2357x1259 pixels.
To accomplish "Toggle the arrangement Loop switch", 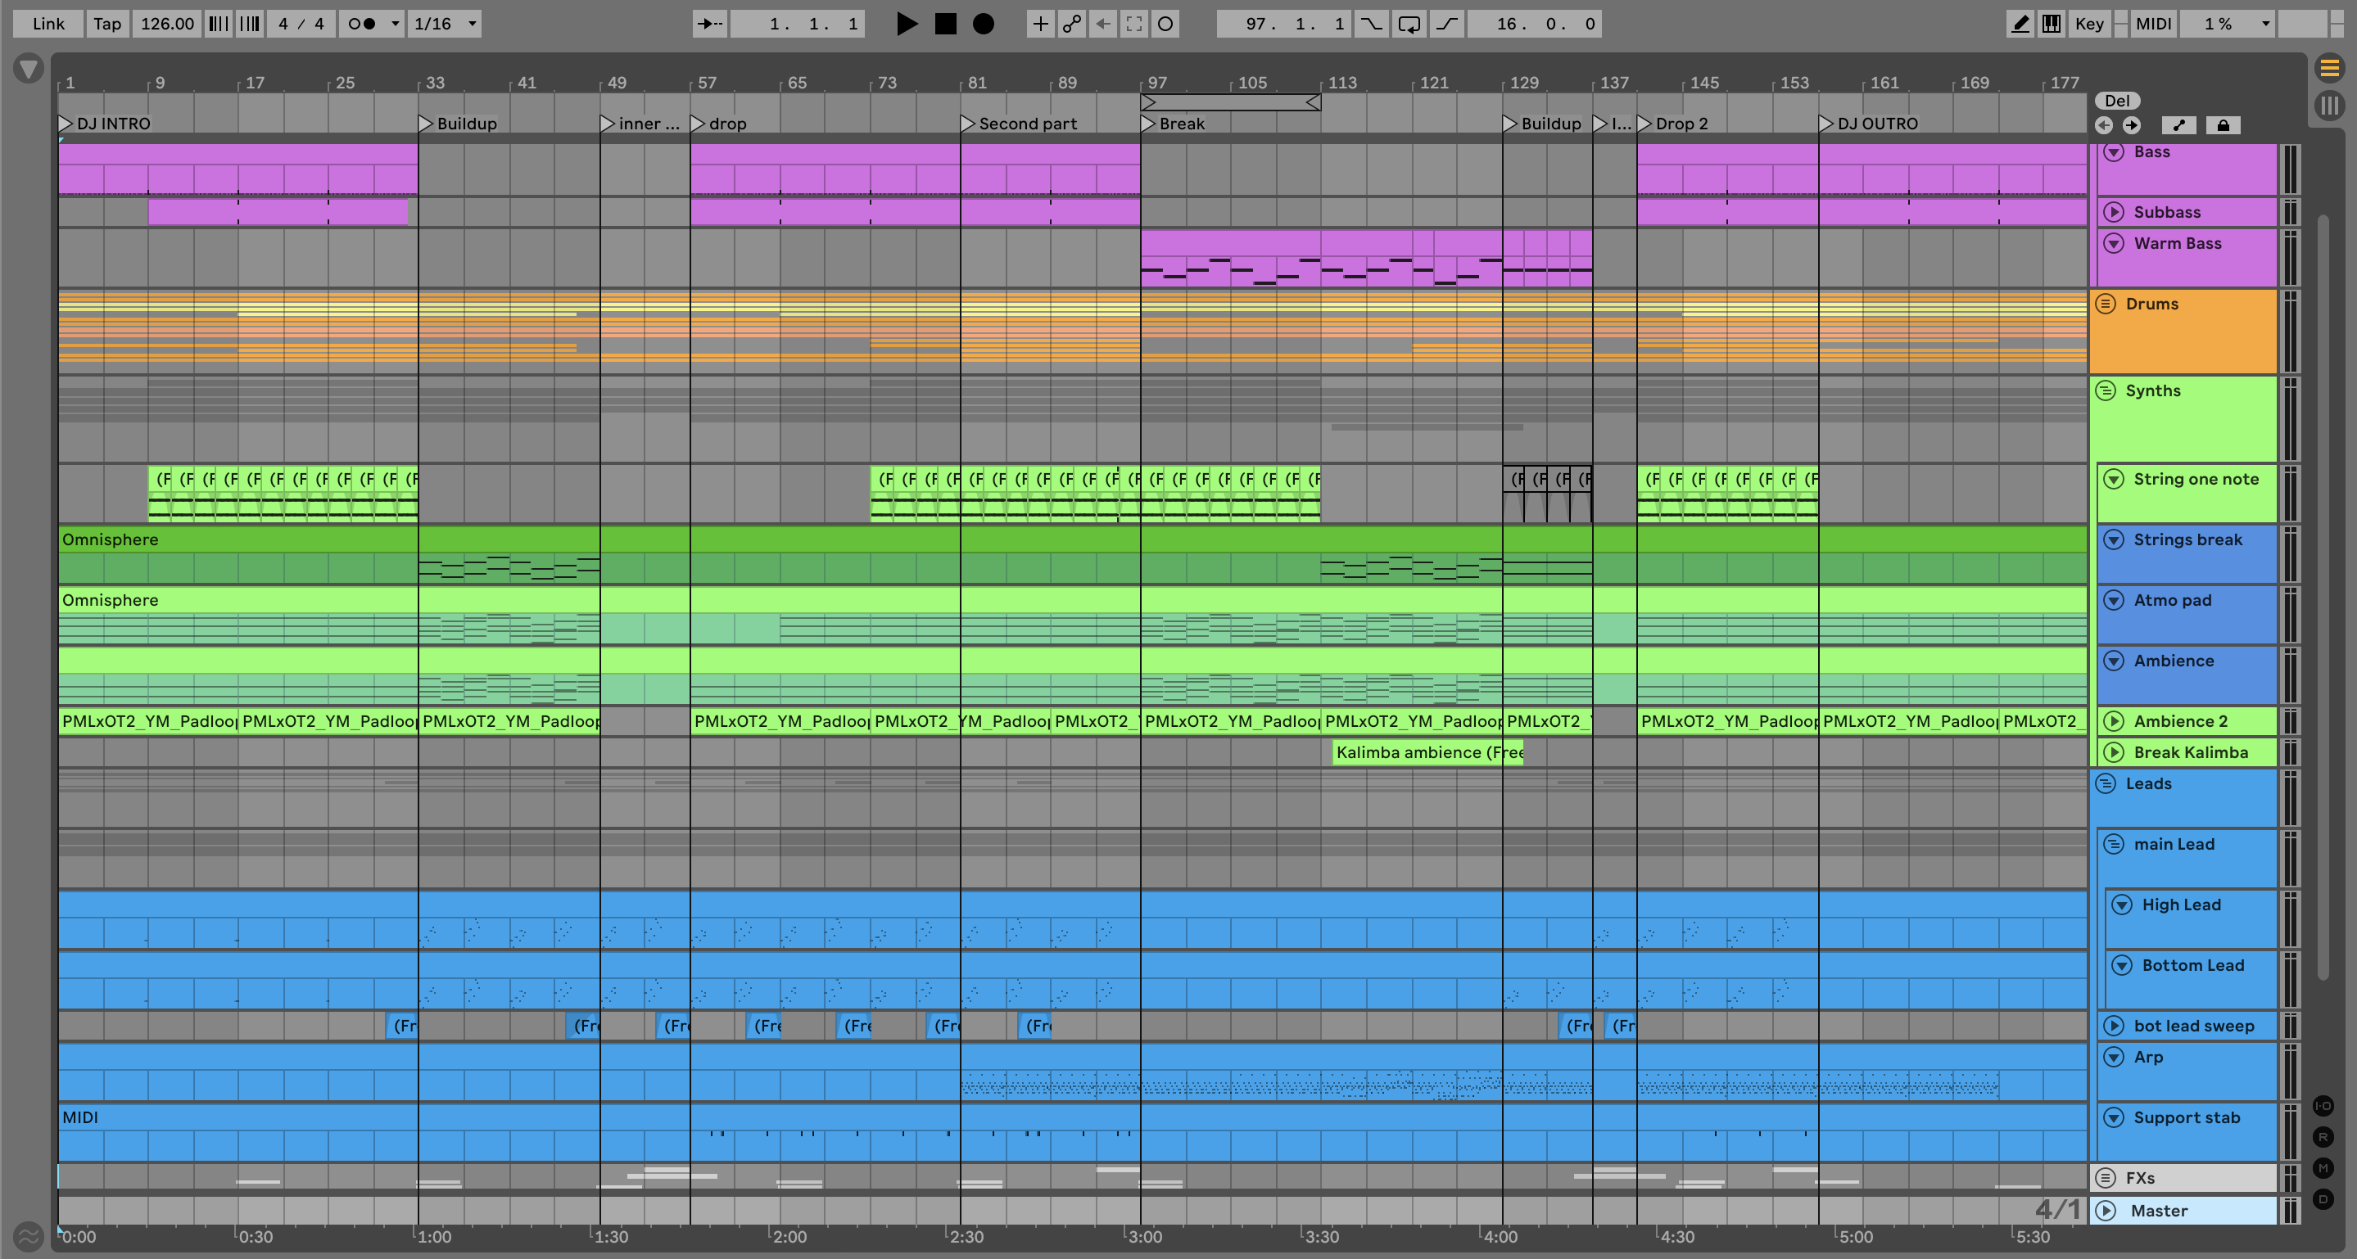I will (1409, 24).
